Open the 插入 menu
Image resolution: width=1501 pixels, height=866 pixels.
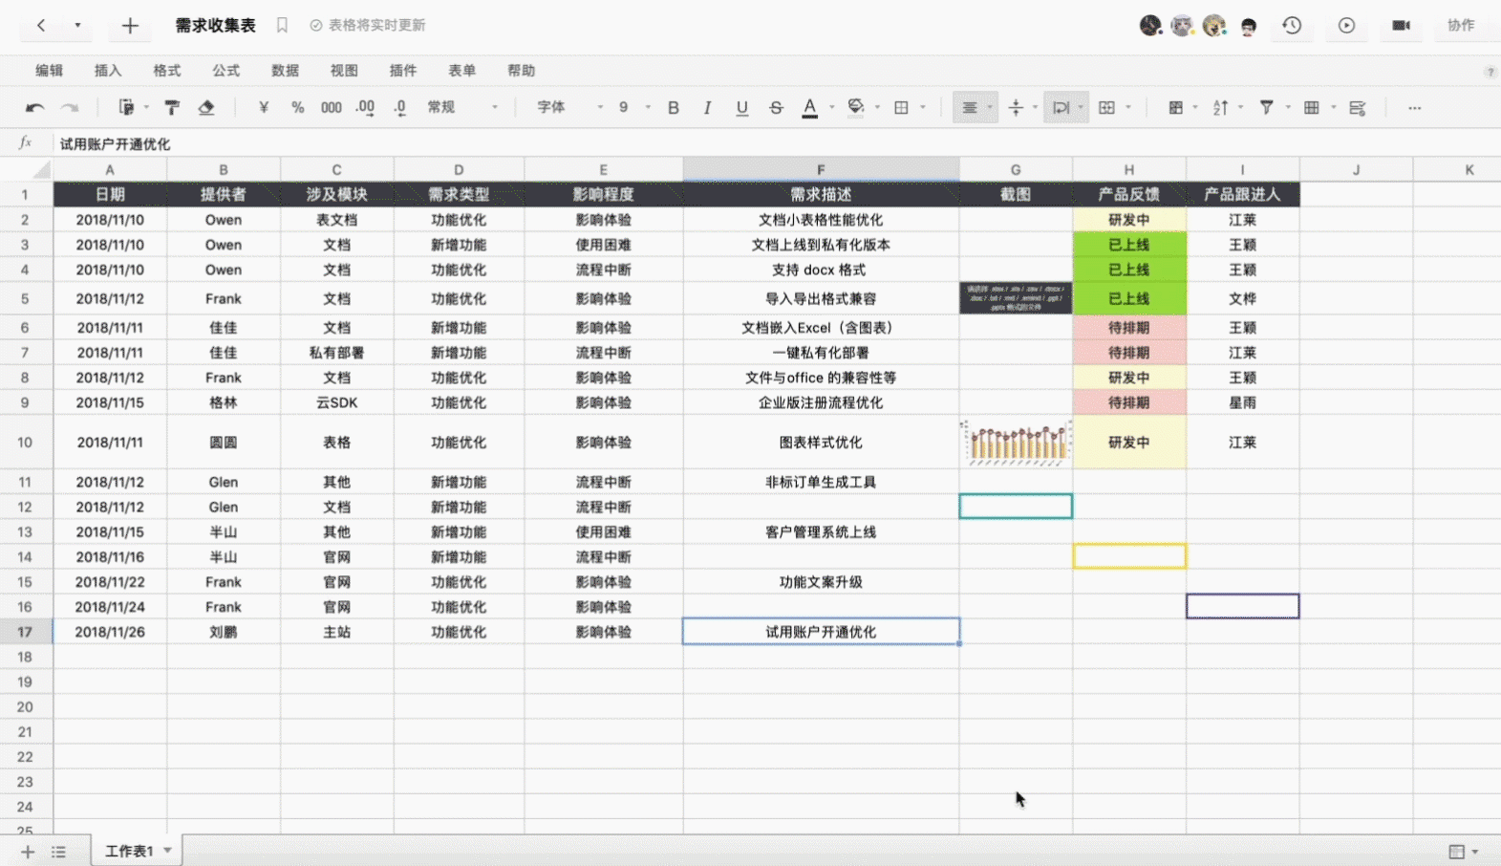108,71
